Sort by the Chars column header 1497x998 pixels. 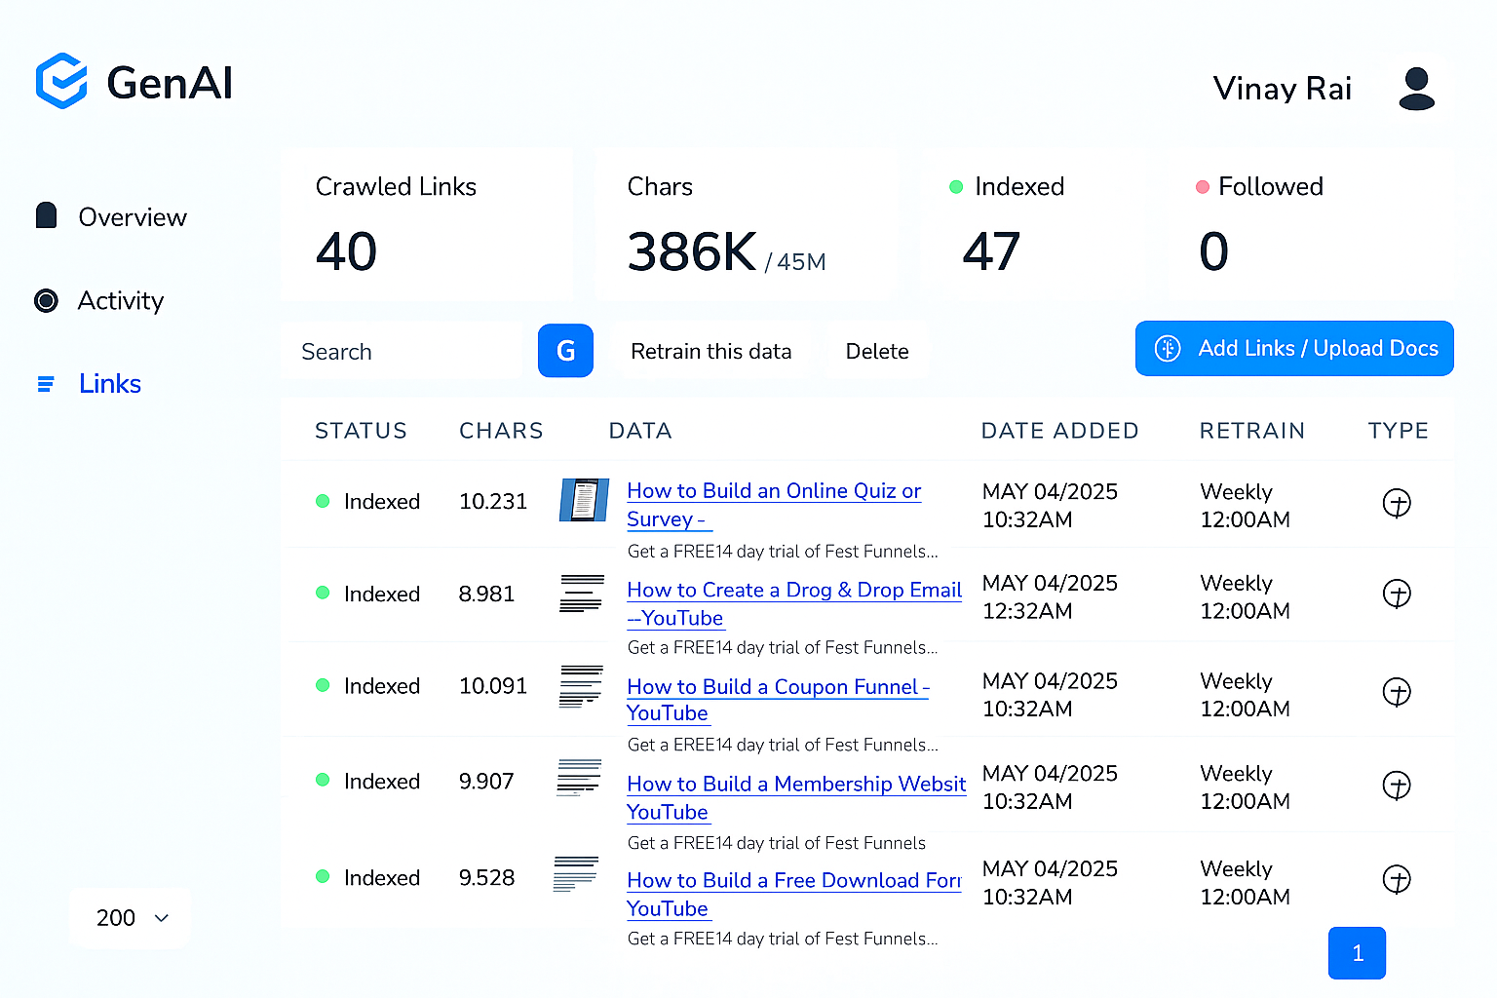click(501, 431)
